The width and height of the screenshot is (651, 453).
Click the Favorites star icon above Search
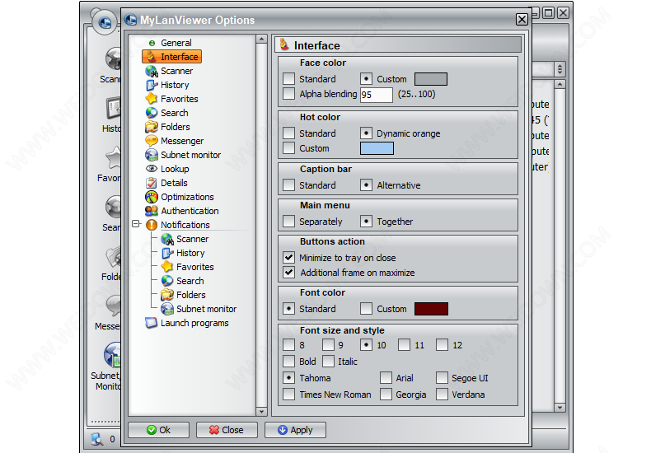(x=152, y=99)
